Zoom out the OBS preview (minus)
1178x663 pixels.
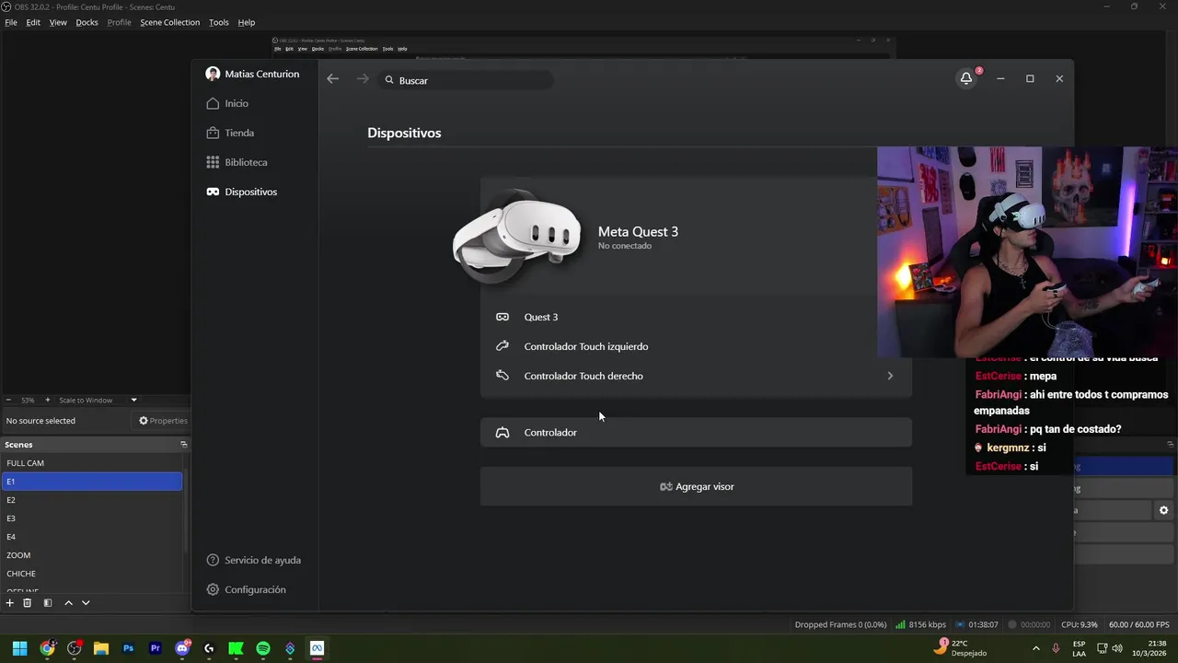tap(8, 400)
